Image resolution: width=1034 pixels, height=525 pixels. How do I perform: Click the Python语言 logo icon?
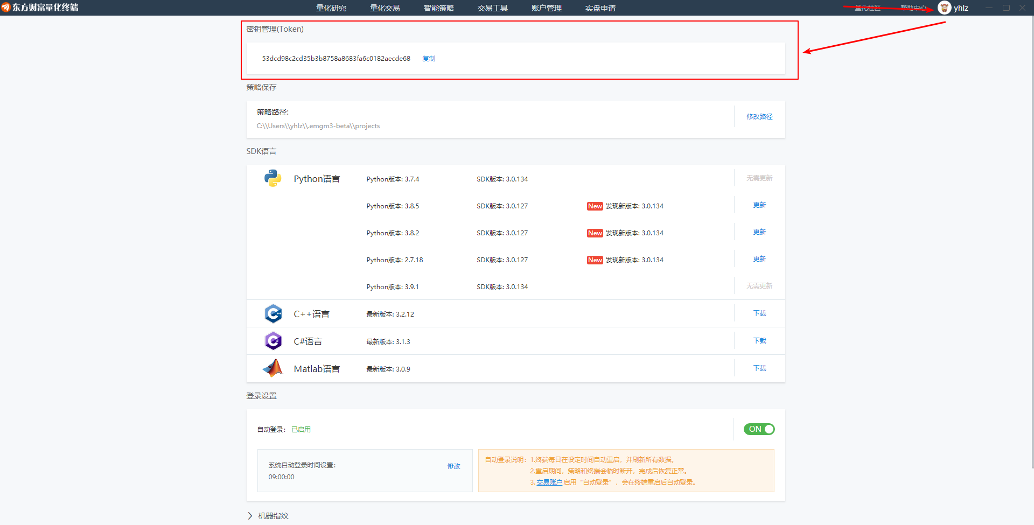click(273, 178)
